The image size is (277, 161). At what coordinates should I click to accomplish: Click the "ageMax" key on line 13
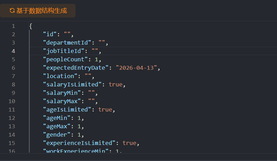click(57, 126)
